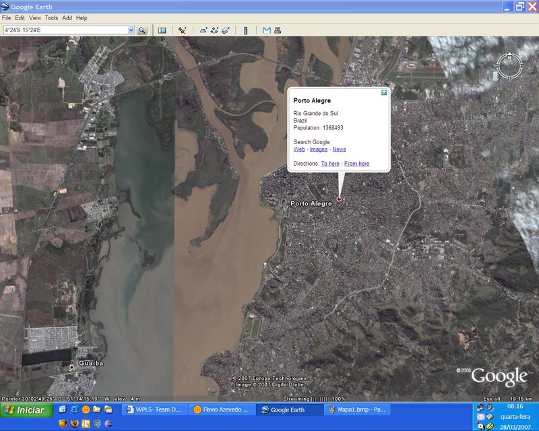Select the Google Earth taskbar button
Screen dimensions: 539x431
pyautogui.click(x=289, y=409)
